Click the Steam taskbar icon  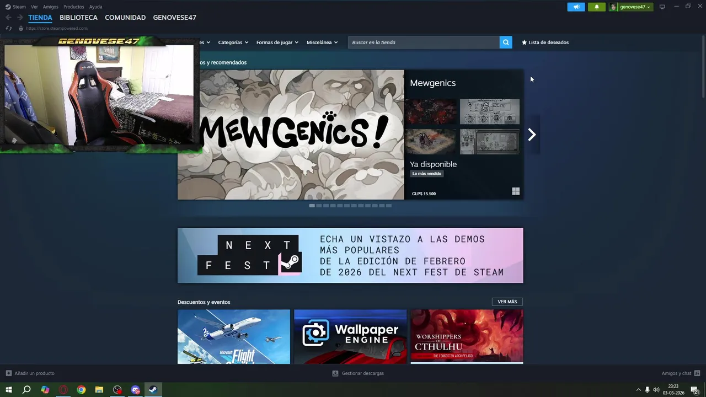[153, 390]
